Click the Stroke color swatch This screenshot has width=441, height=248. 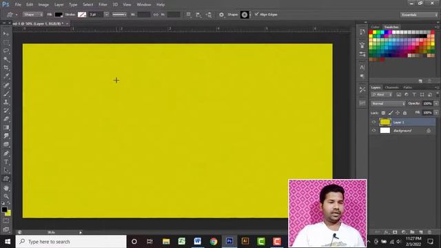(x=82, y=14)
